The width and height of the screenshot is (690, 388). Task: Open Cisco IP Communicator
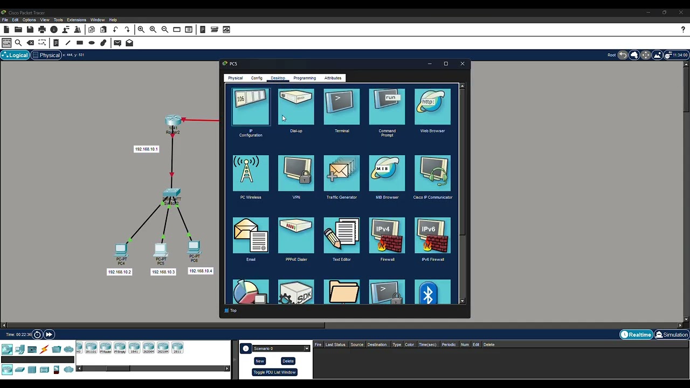432,174
